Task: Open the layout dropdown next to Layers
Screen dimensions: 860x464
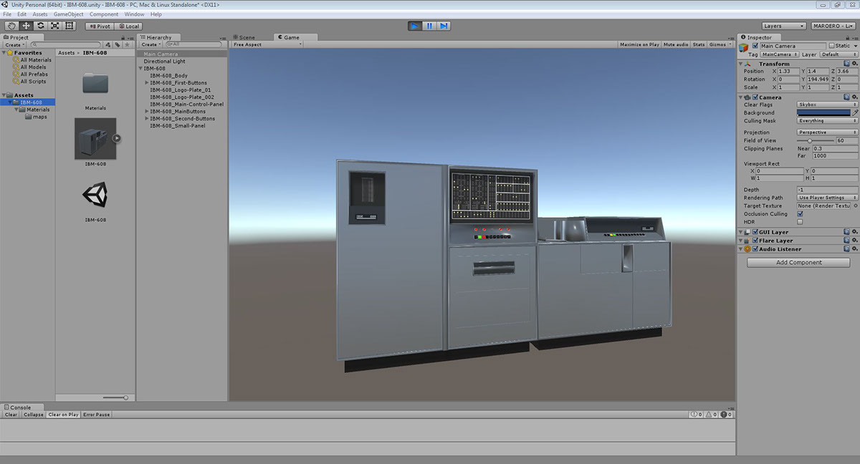Action: click(x=833, y=26)
